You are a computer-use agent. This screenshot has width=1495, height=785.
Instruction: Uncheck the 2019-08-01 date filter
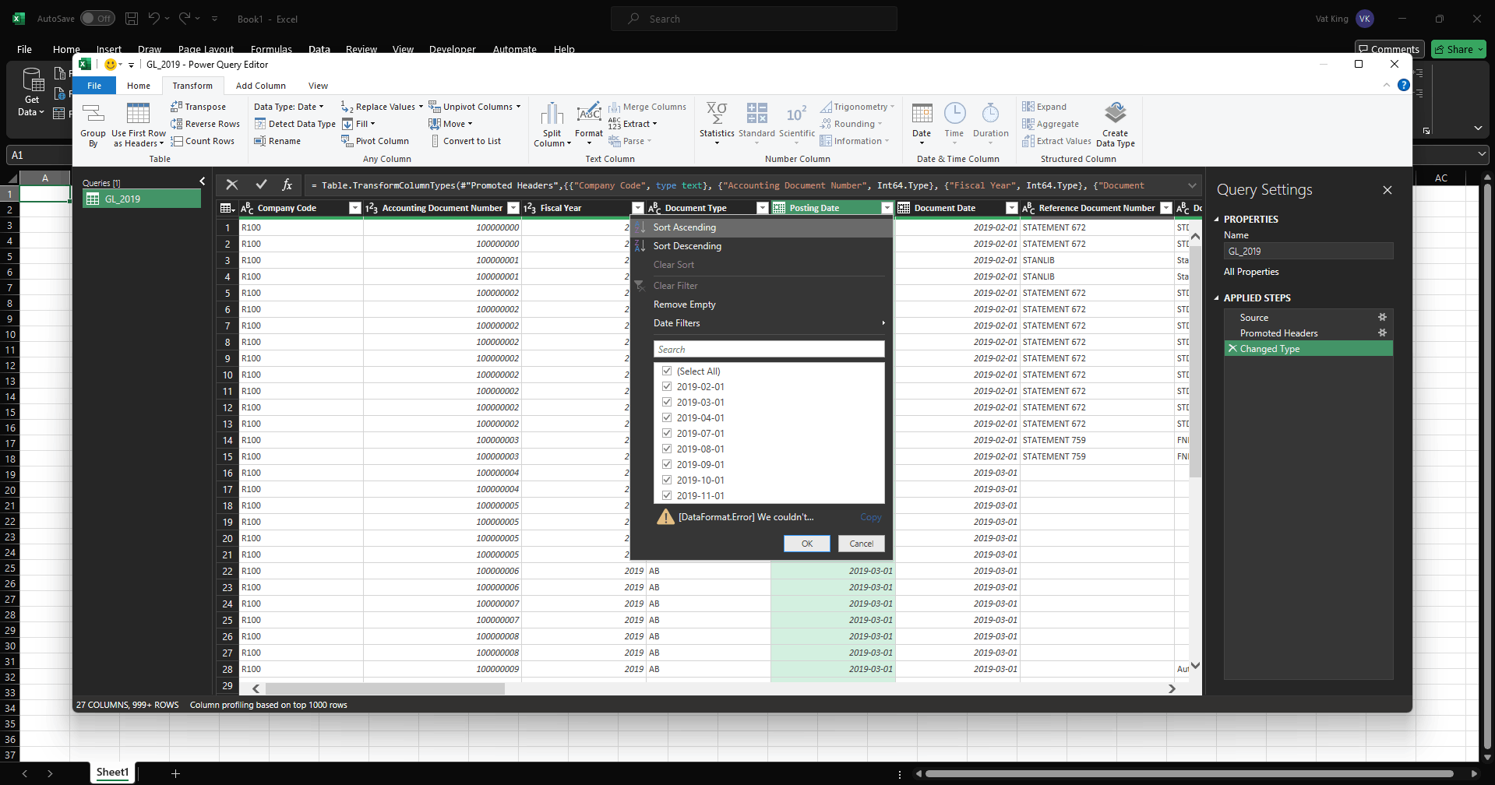[667, 449]
